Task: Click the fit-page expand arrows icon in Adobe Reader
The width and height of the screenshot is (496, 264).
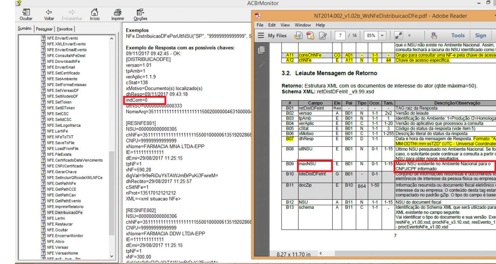Action: click(x=398, y=36)
